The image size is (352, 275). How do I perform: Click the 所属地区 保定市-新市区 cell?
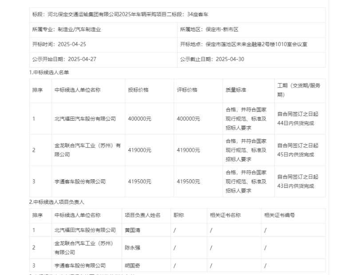[209, 30]
